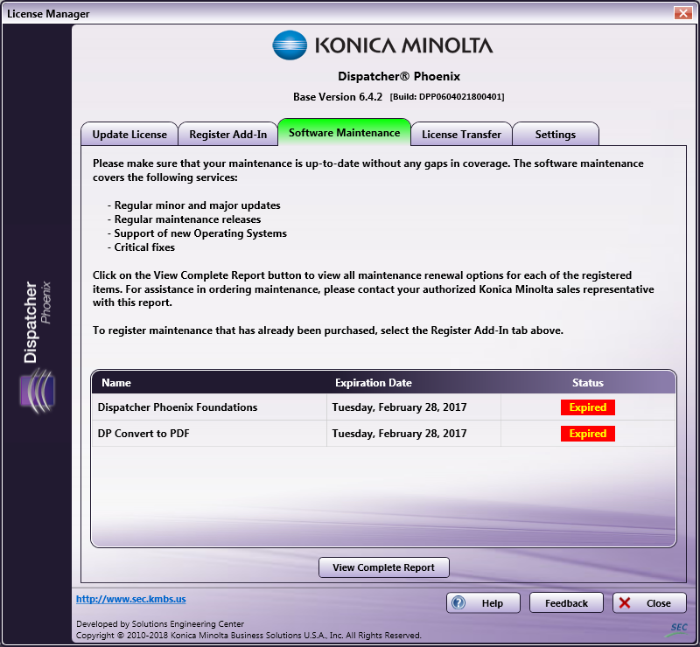This screenshot has width=700, height=647.
Task: Click the build number DPP0604021800401 text
Action: click(x=447, y=97)
